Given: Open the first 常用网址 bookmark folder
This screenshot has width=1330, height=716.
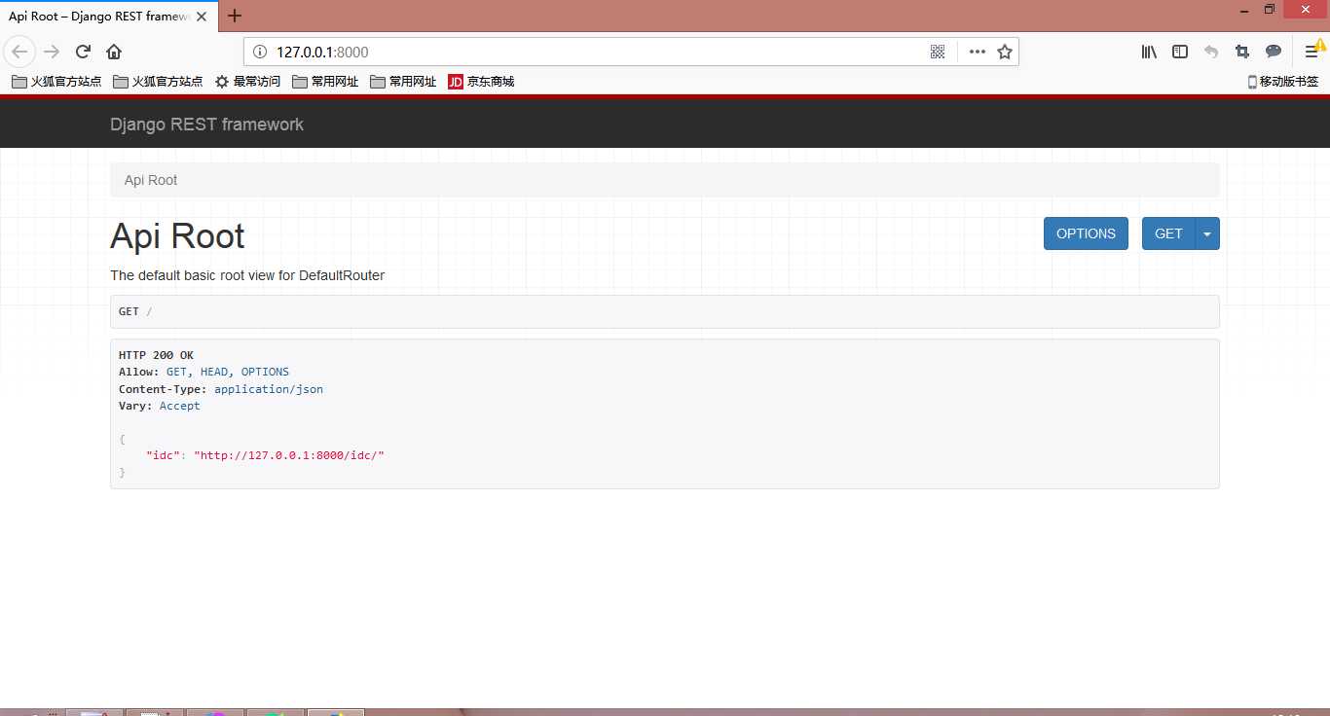Looking at the screenshot, I should tap(325, 82).
